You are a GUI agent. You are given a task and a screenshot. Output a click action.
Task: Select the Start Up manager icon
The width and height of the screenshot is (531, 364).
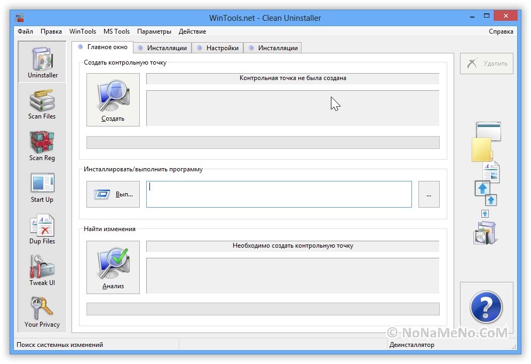coord(42,187)
